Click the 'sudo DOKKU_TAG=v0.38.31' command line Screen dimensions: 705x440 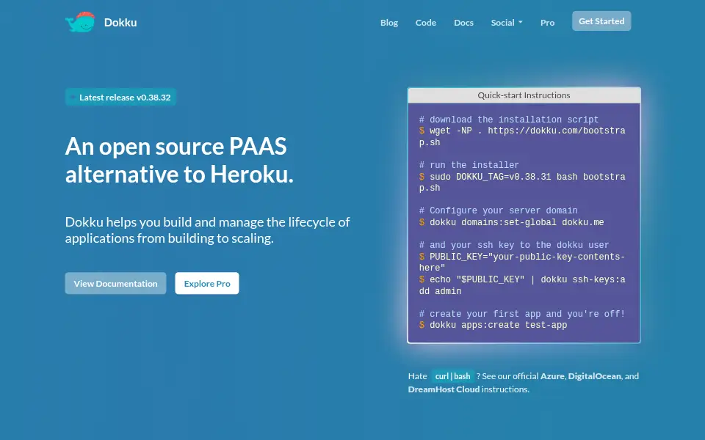point(522,183)
